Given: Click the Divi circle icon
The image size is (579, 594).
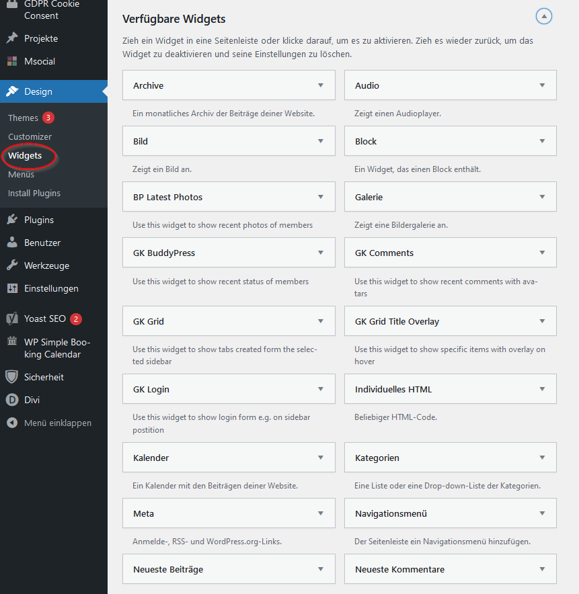Looking at the screenshot, I should [12, 400].
